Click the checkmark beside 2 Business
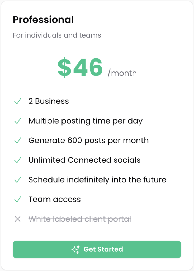 tap(18, 101)
